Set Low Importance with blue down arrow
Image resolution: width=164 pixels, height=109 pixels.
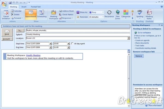[132, 18]
